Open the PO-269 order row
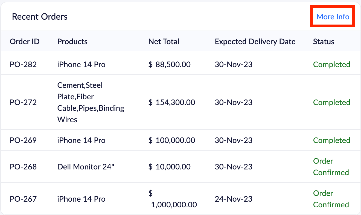361x215 pixels. pyautogui.click(x=23, y=140)
